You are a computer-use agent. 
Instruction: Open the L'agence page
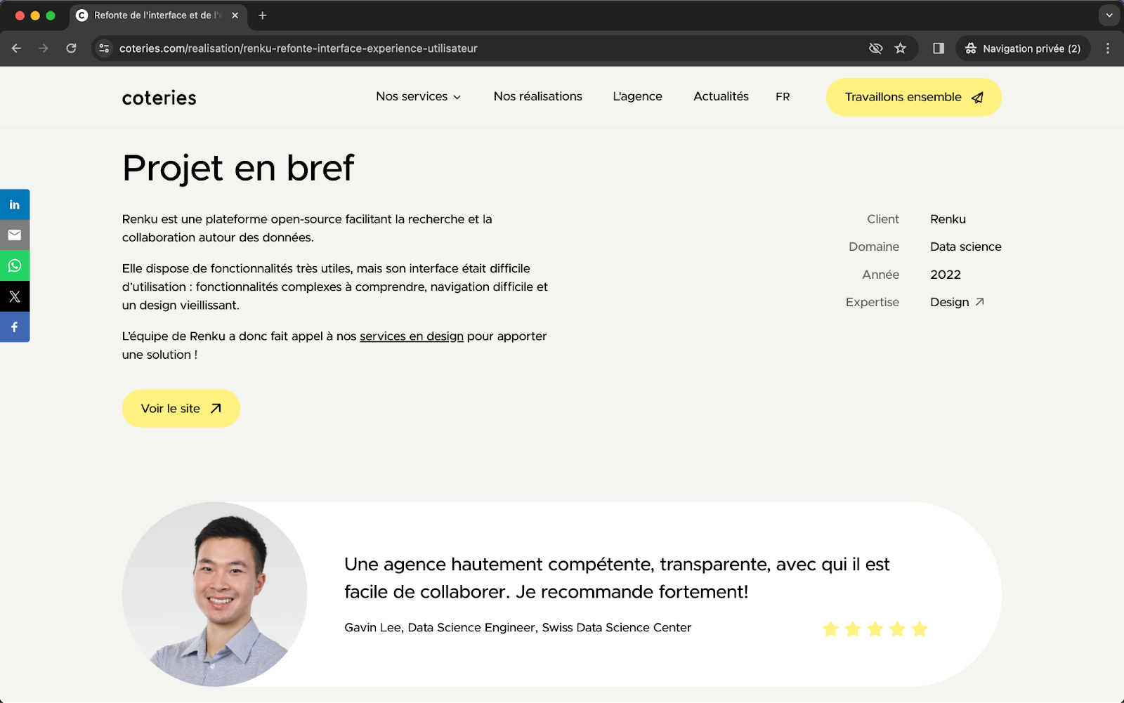637,97
